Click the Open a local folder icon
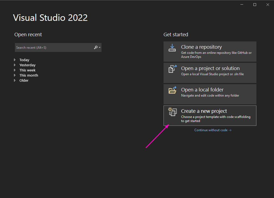Viewport: 274px width, 198px height. (172, 90)
